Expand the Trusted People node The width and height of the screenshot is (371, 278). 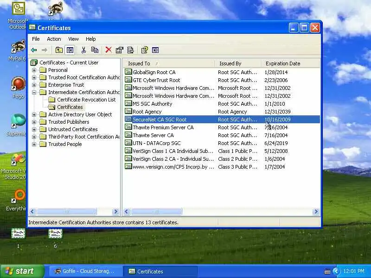point(34,144)
